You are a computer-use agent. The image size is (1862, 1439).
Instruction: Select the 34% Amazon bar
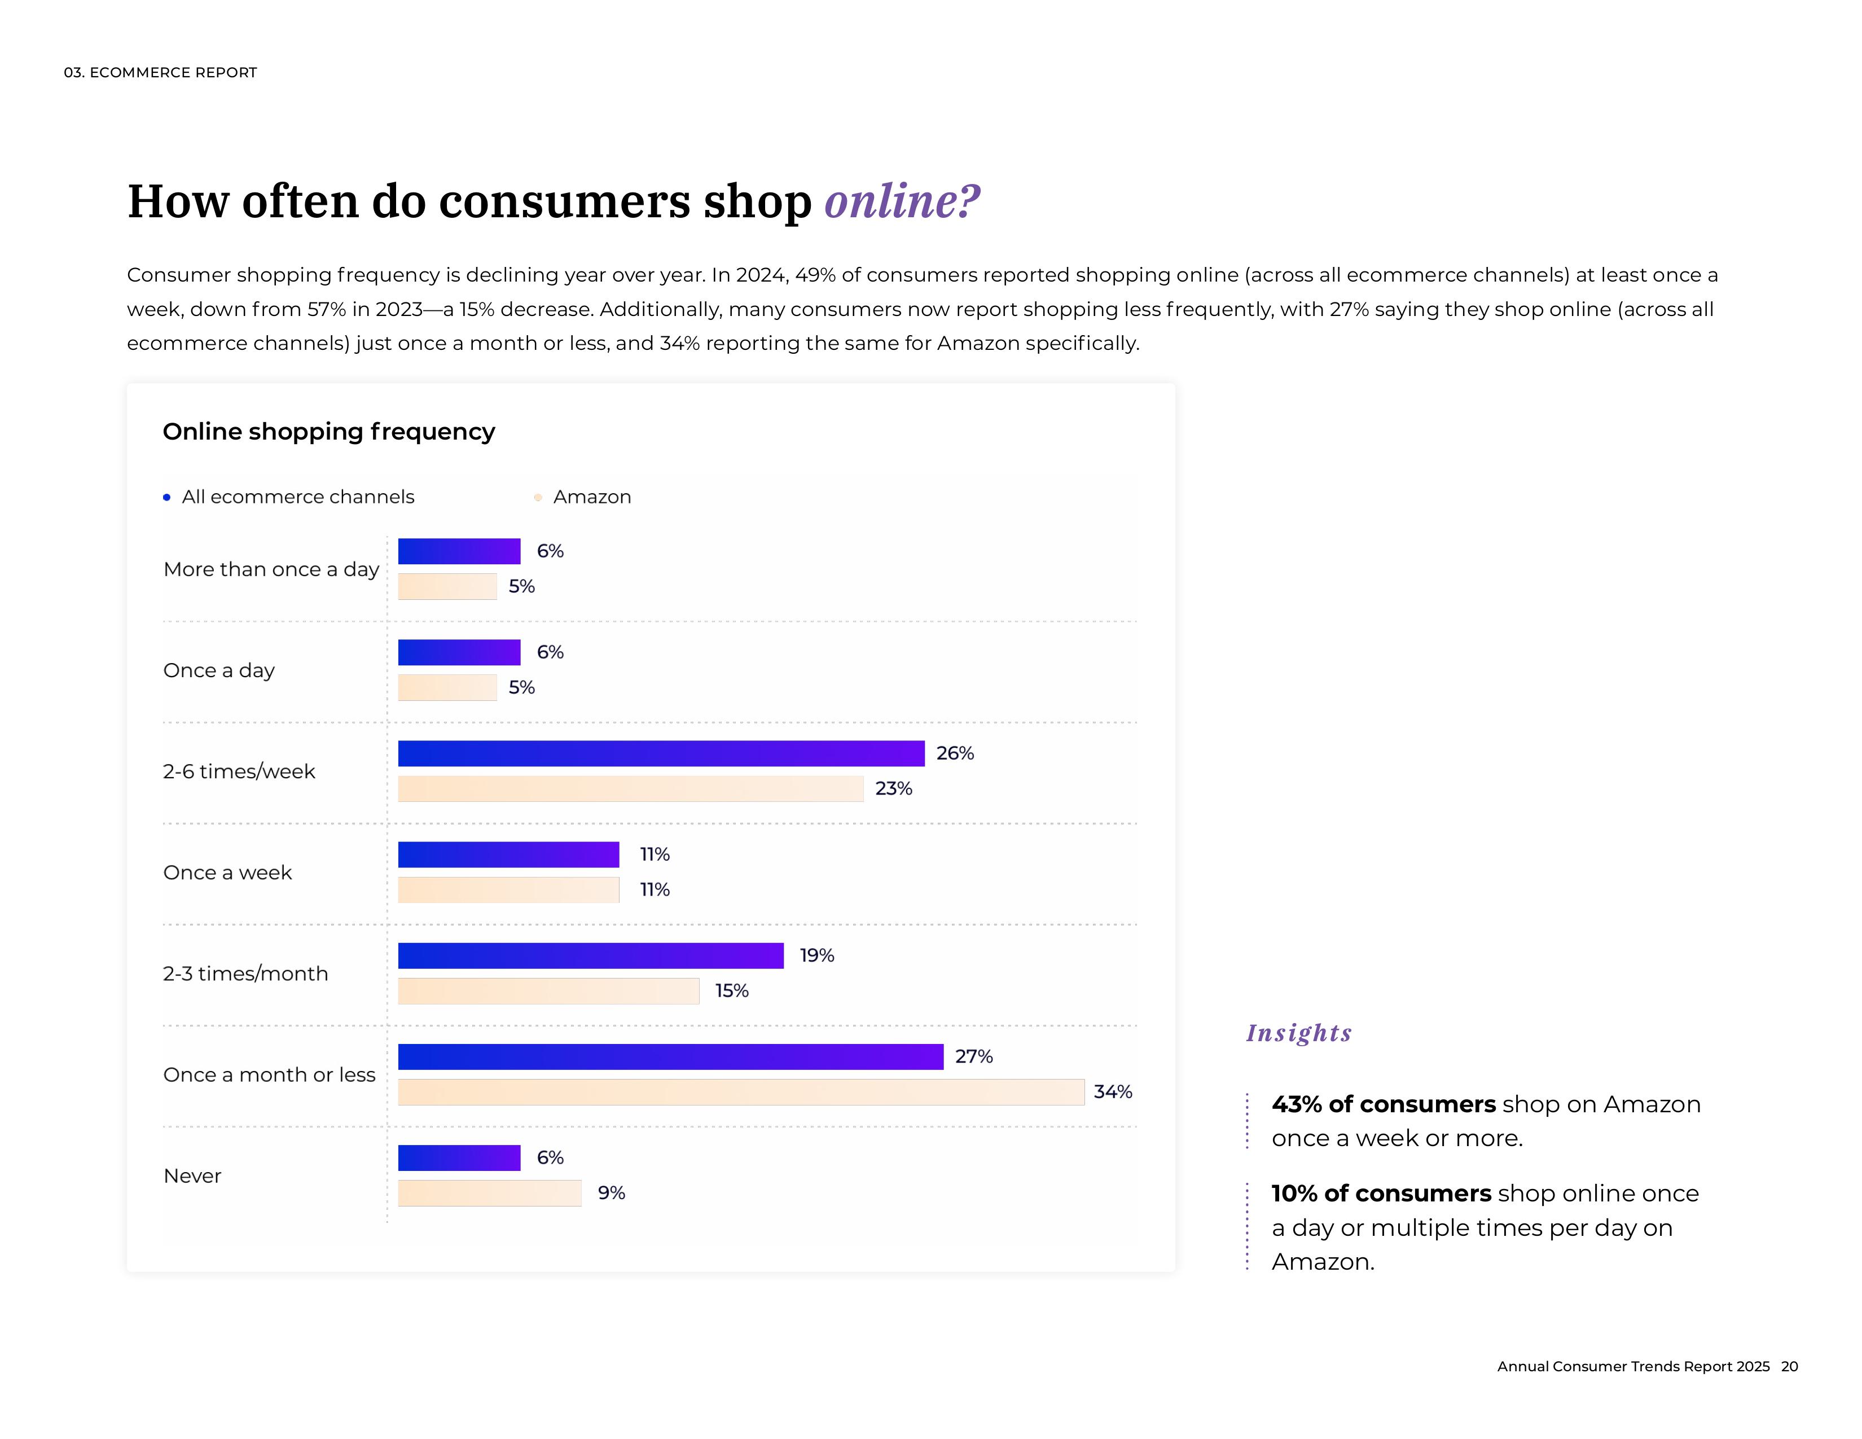pos(741,1092)
